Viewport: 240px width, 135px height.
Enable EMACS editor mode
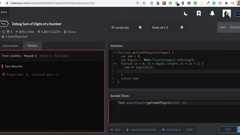click(235, 27)
